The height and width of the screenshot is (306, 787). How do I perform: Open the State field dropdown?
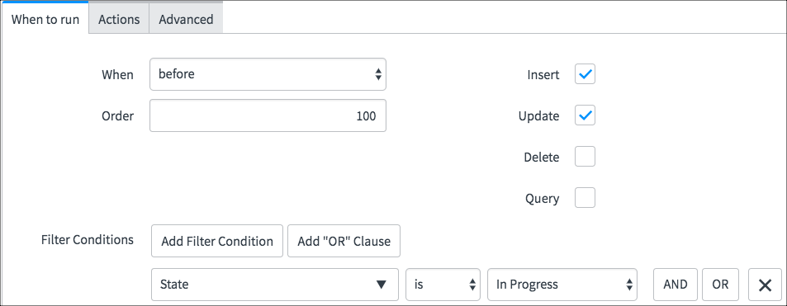click(274, 285)
